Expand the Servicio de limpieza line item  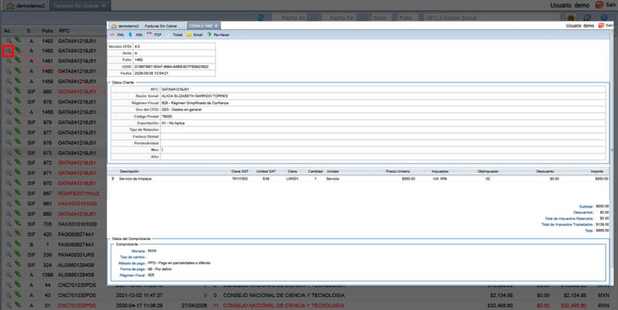pyautogui.click(x=113, y=179)
